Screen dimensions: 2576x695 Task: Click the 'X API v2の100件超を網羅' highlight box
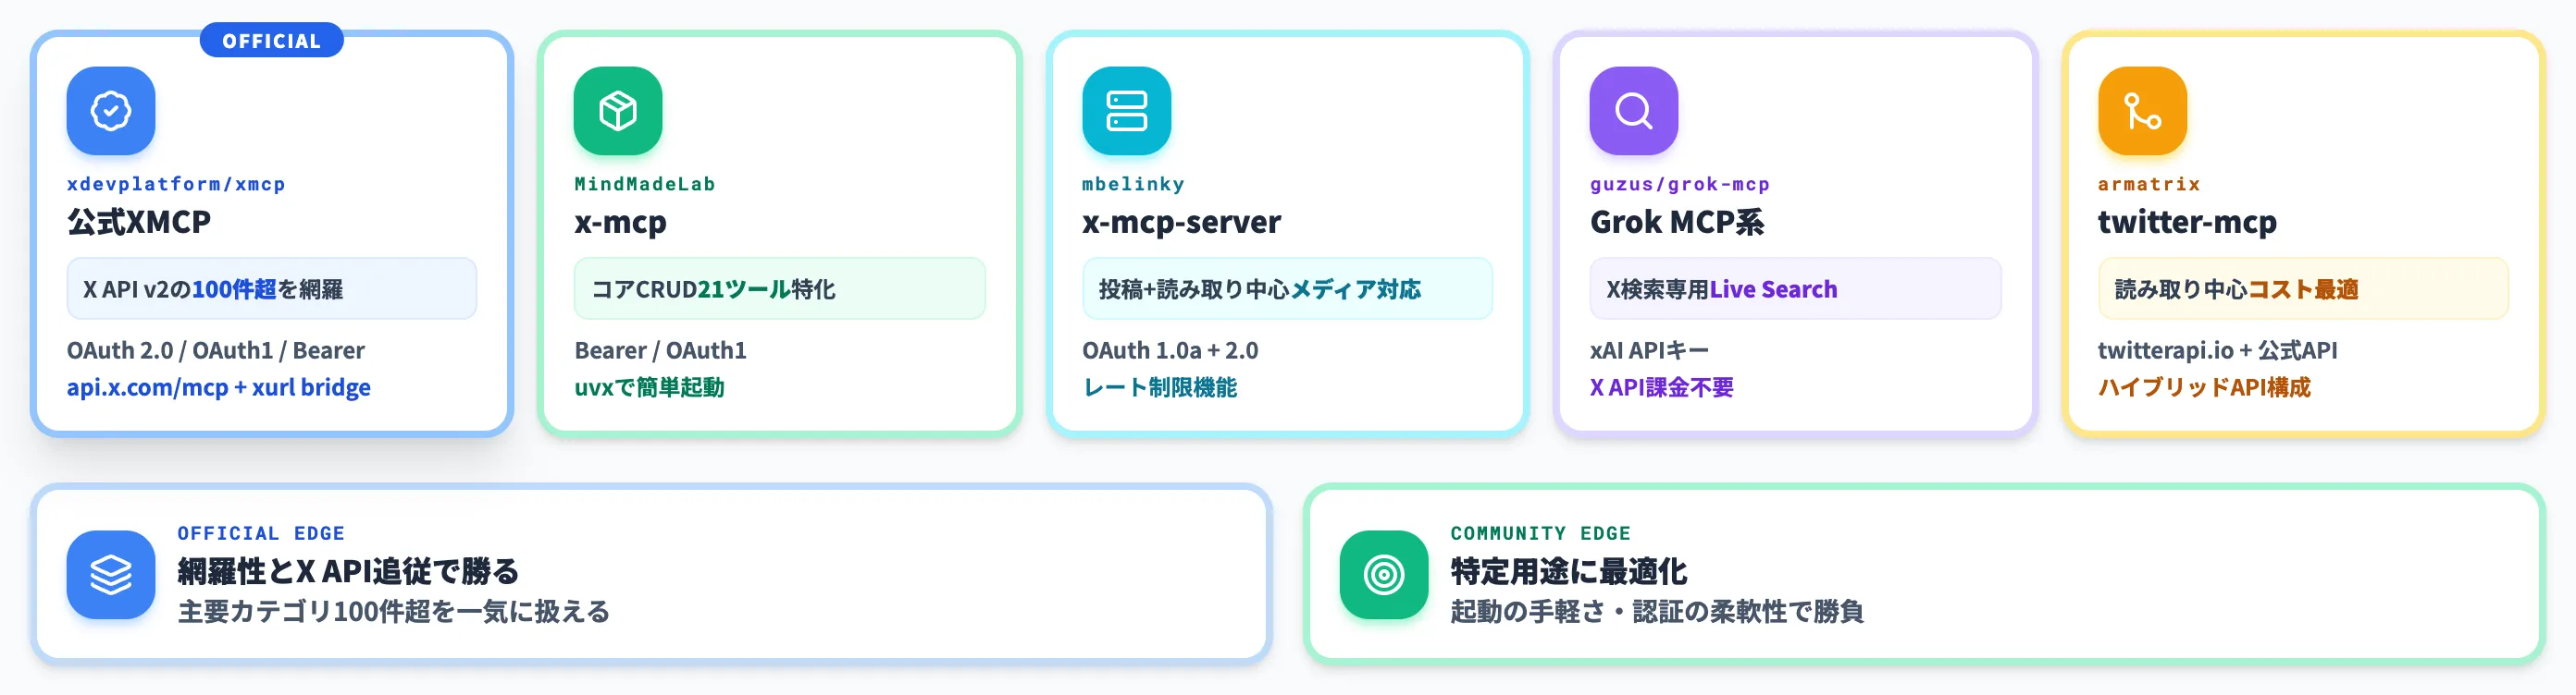click(272, 288)
